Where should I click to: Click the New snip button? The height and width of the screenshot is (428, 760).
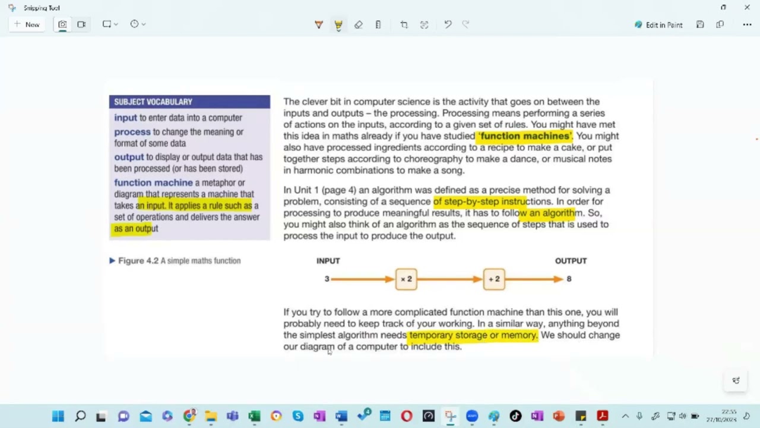click(27, 24)
